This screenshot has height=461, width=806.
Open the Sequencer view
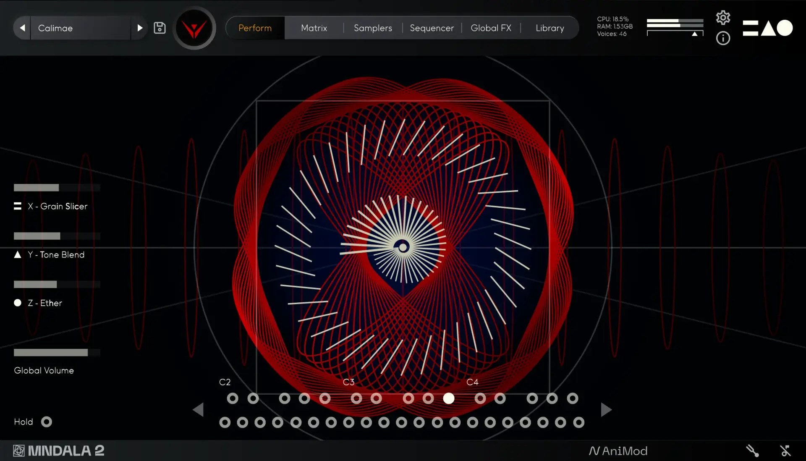tap(432, 28)
